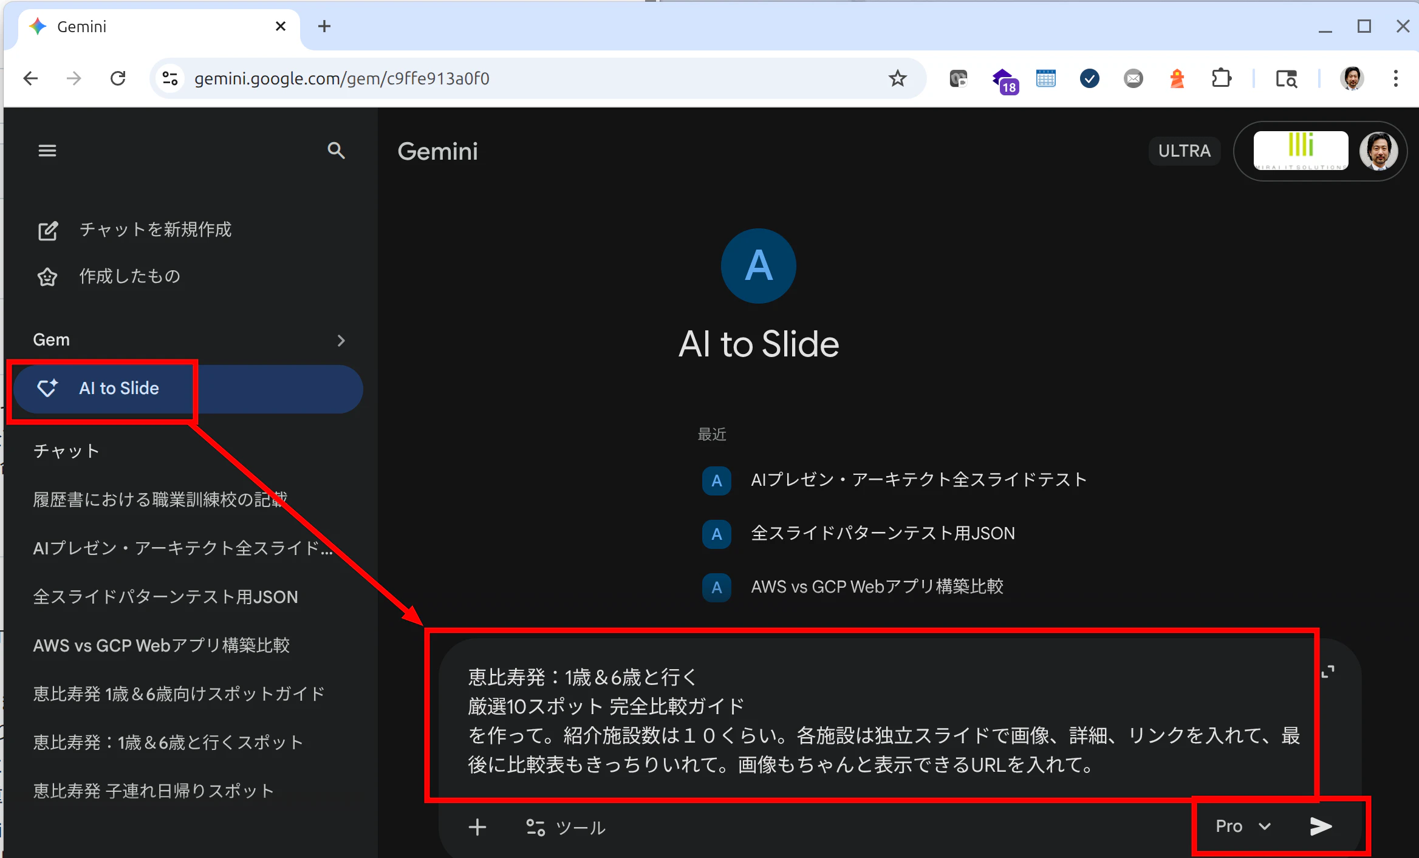1419x858 pixels.
Task: Click the browser forward arrow
Action: click(74, 78)
